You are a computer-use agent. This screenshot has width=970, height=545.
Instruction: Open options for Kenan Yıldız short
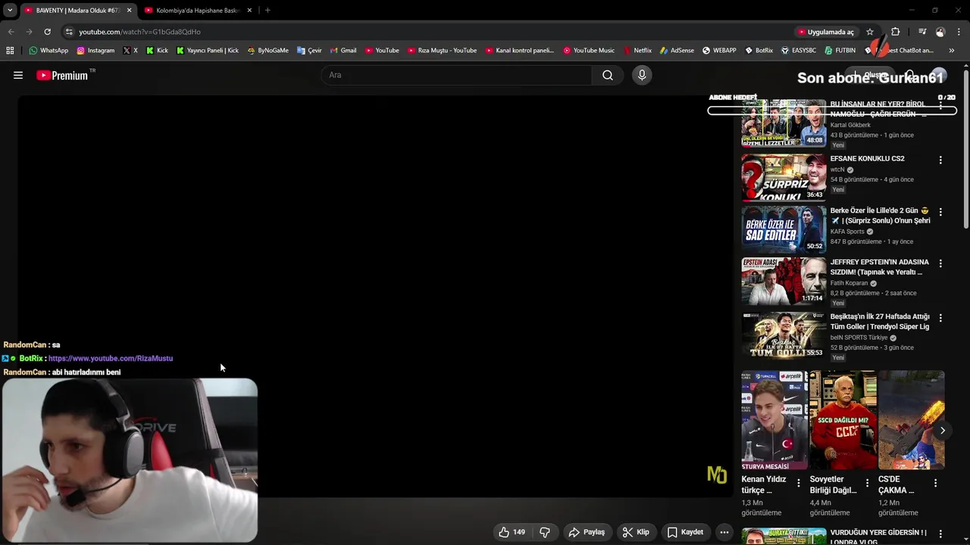798,483
